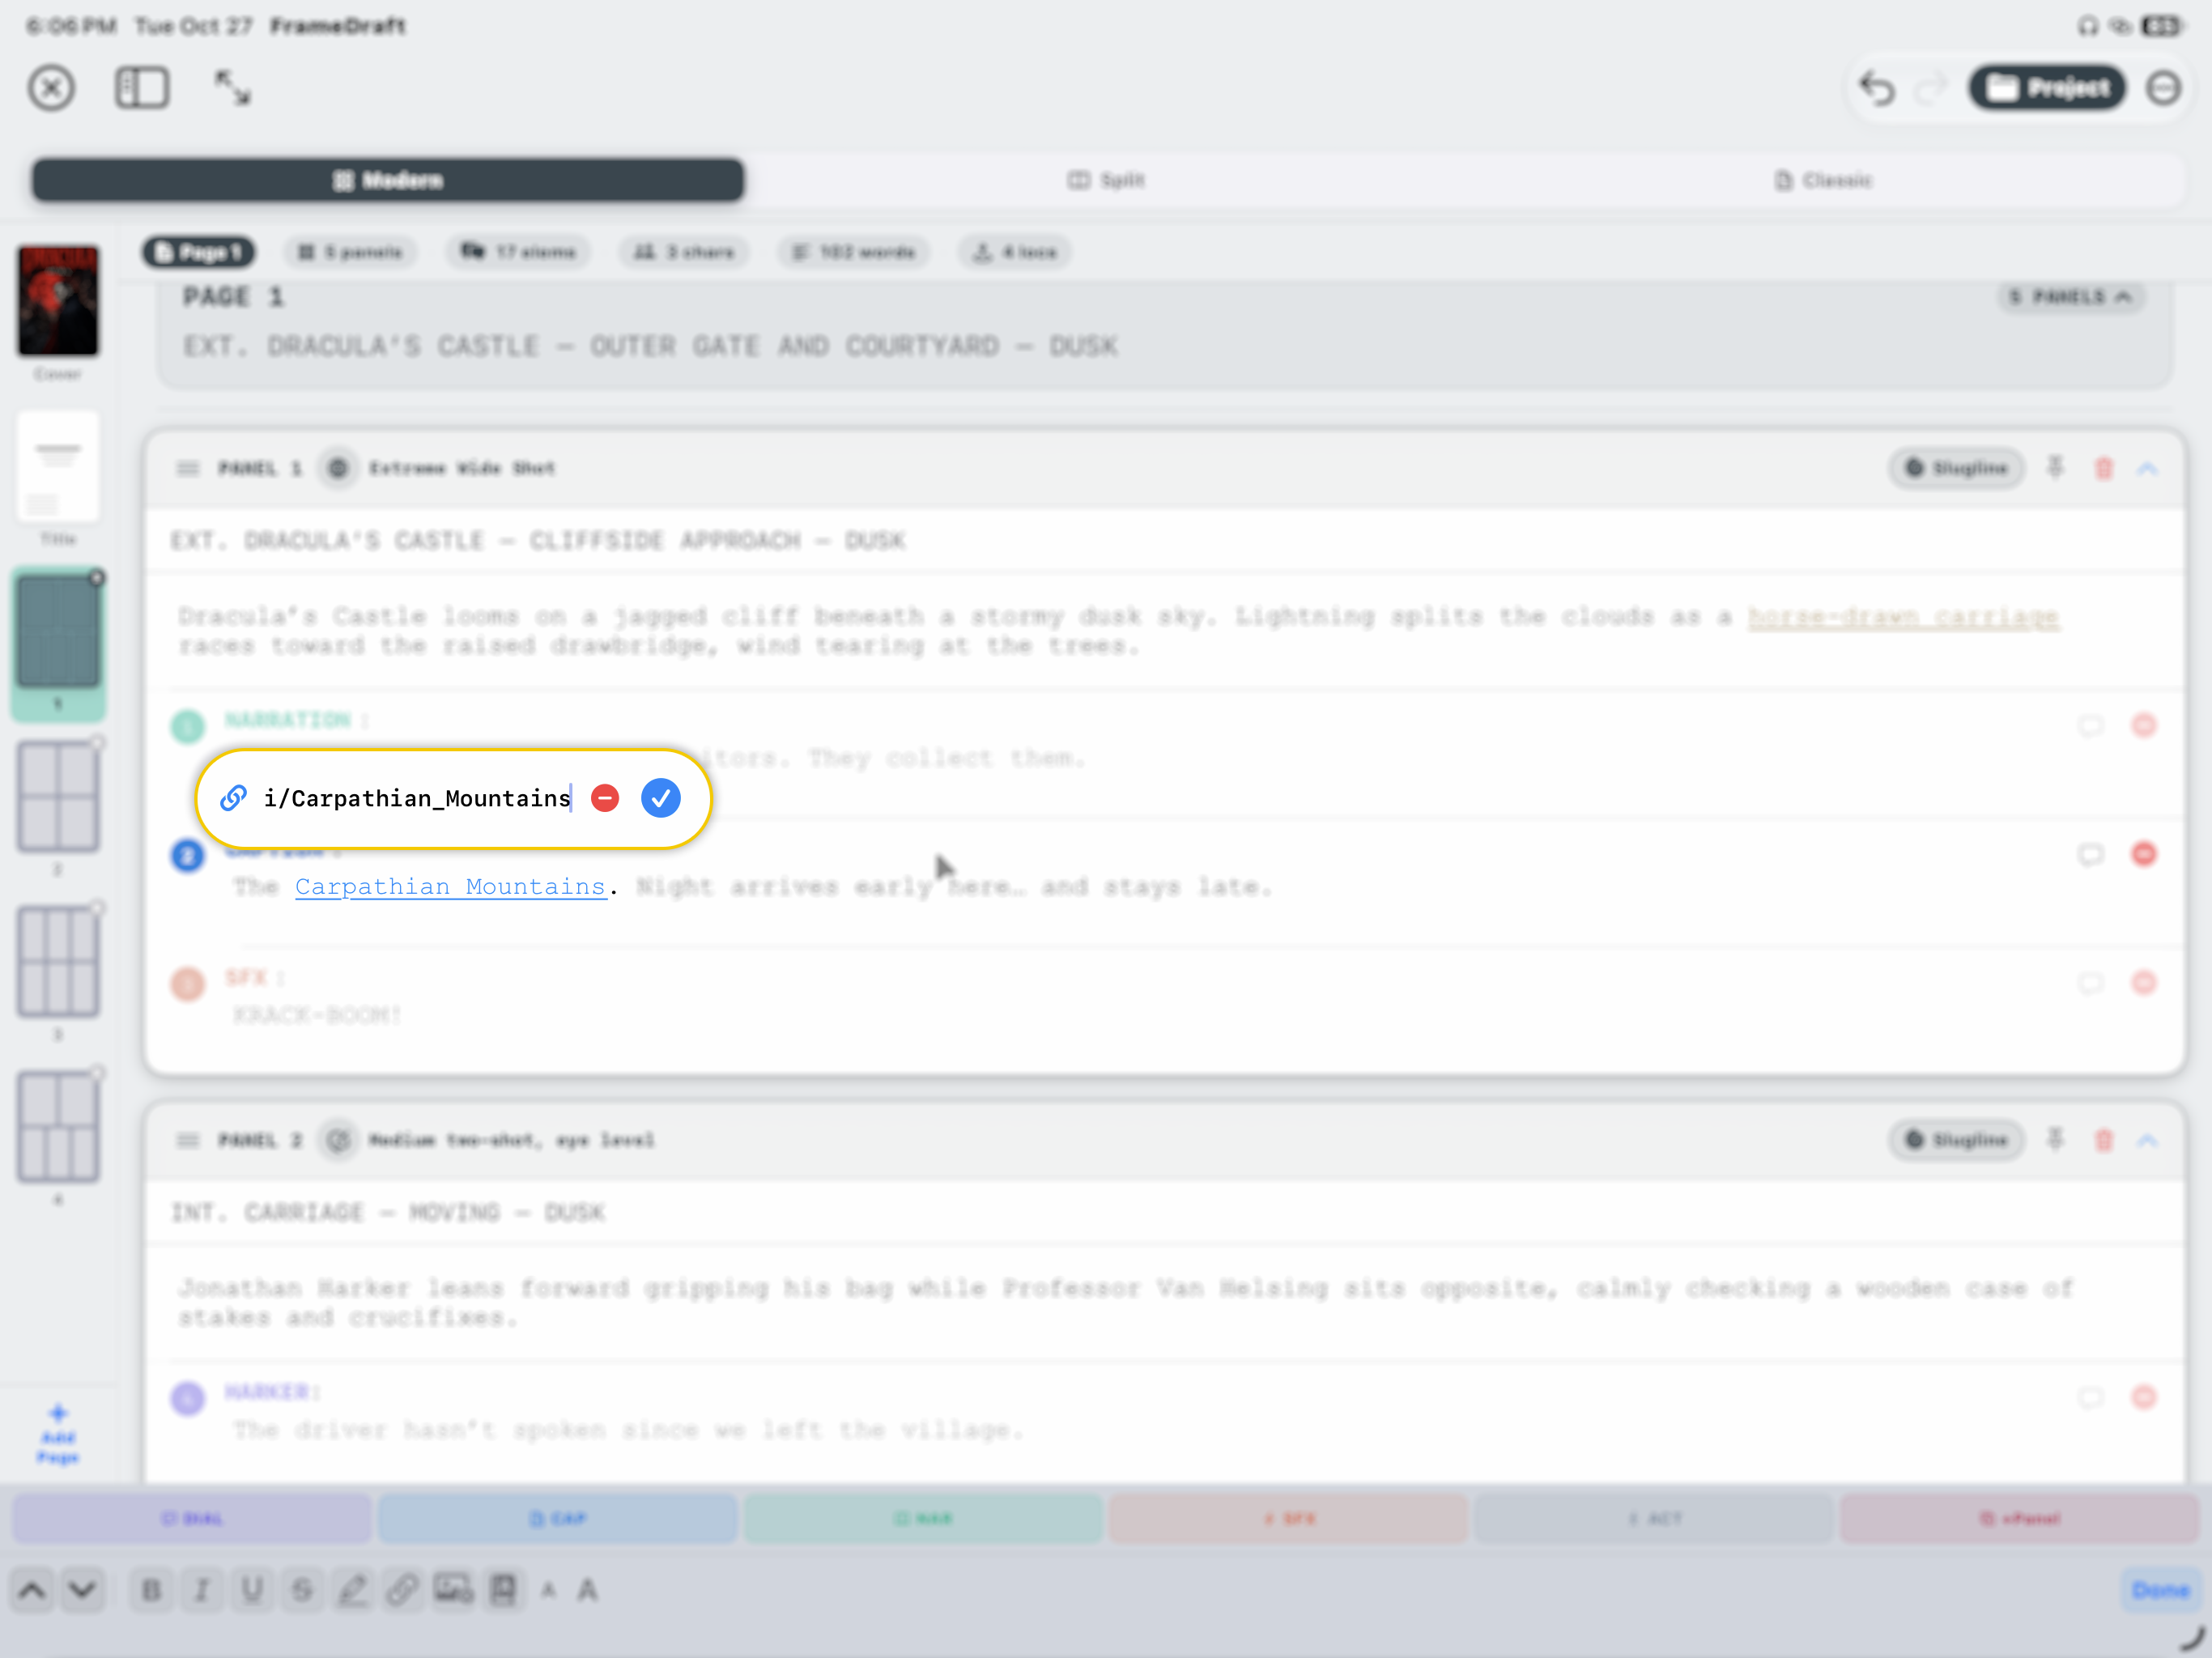The height and width of the screenshot is (1658, 2212).
Task: Close the editor with the X circle icon
Action: 51,88
